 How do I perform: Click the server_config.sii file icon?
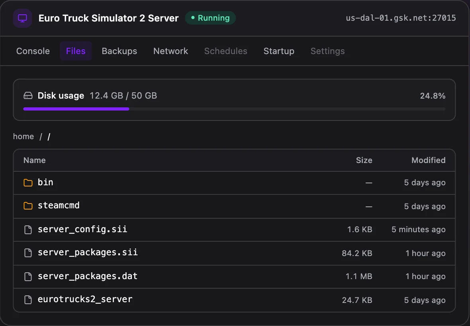[x=28, y=229]
